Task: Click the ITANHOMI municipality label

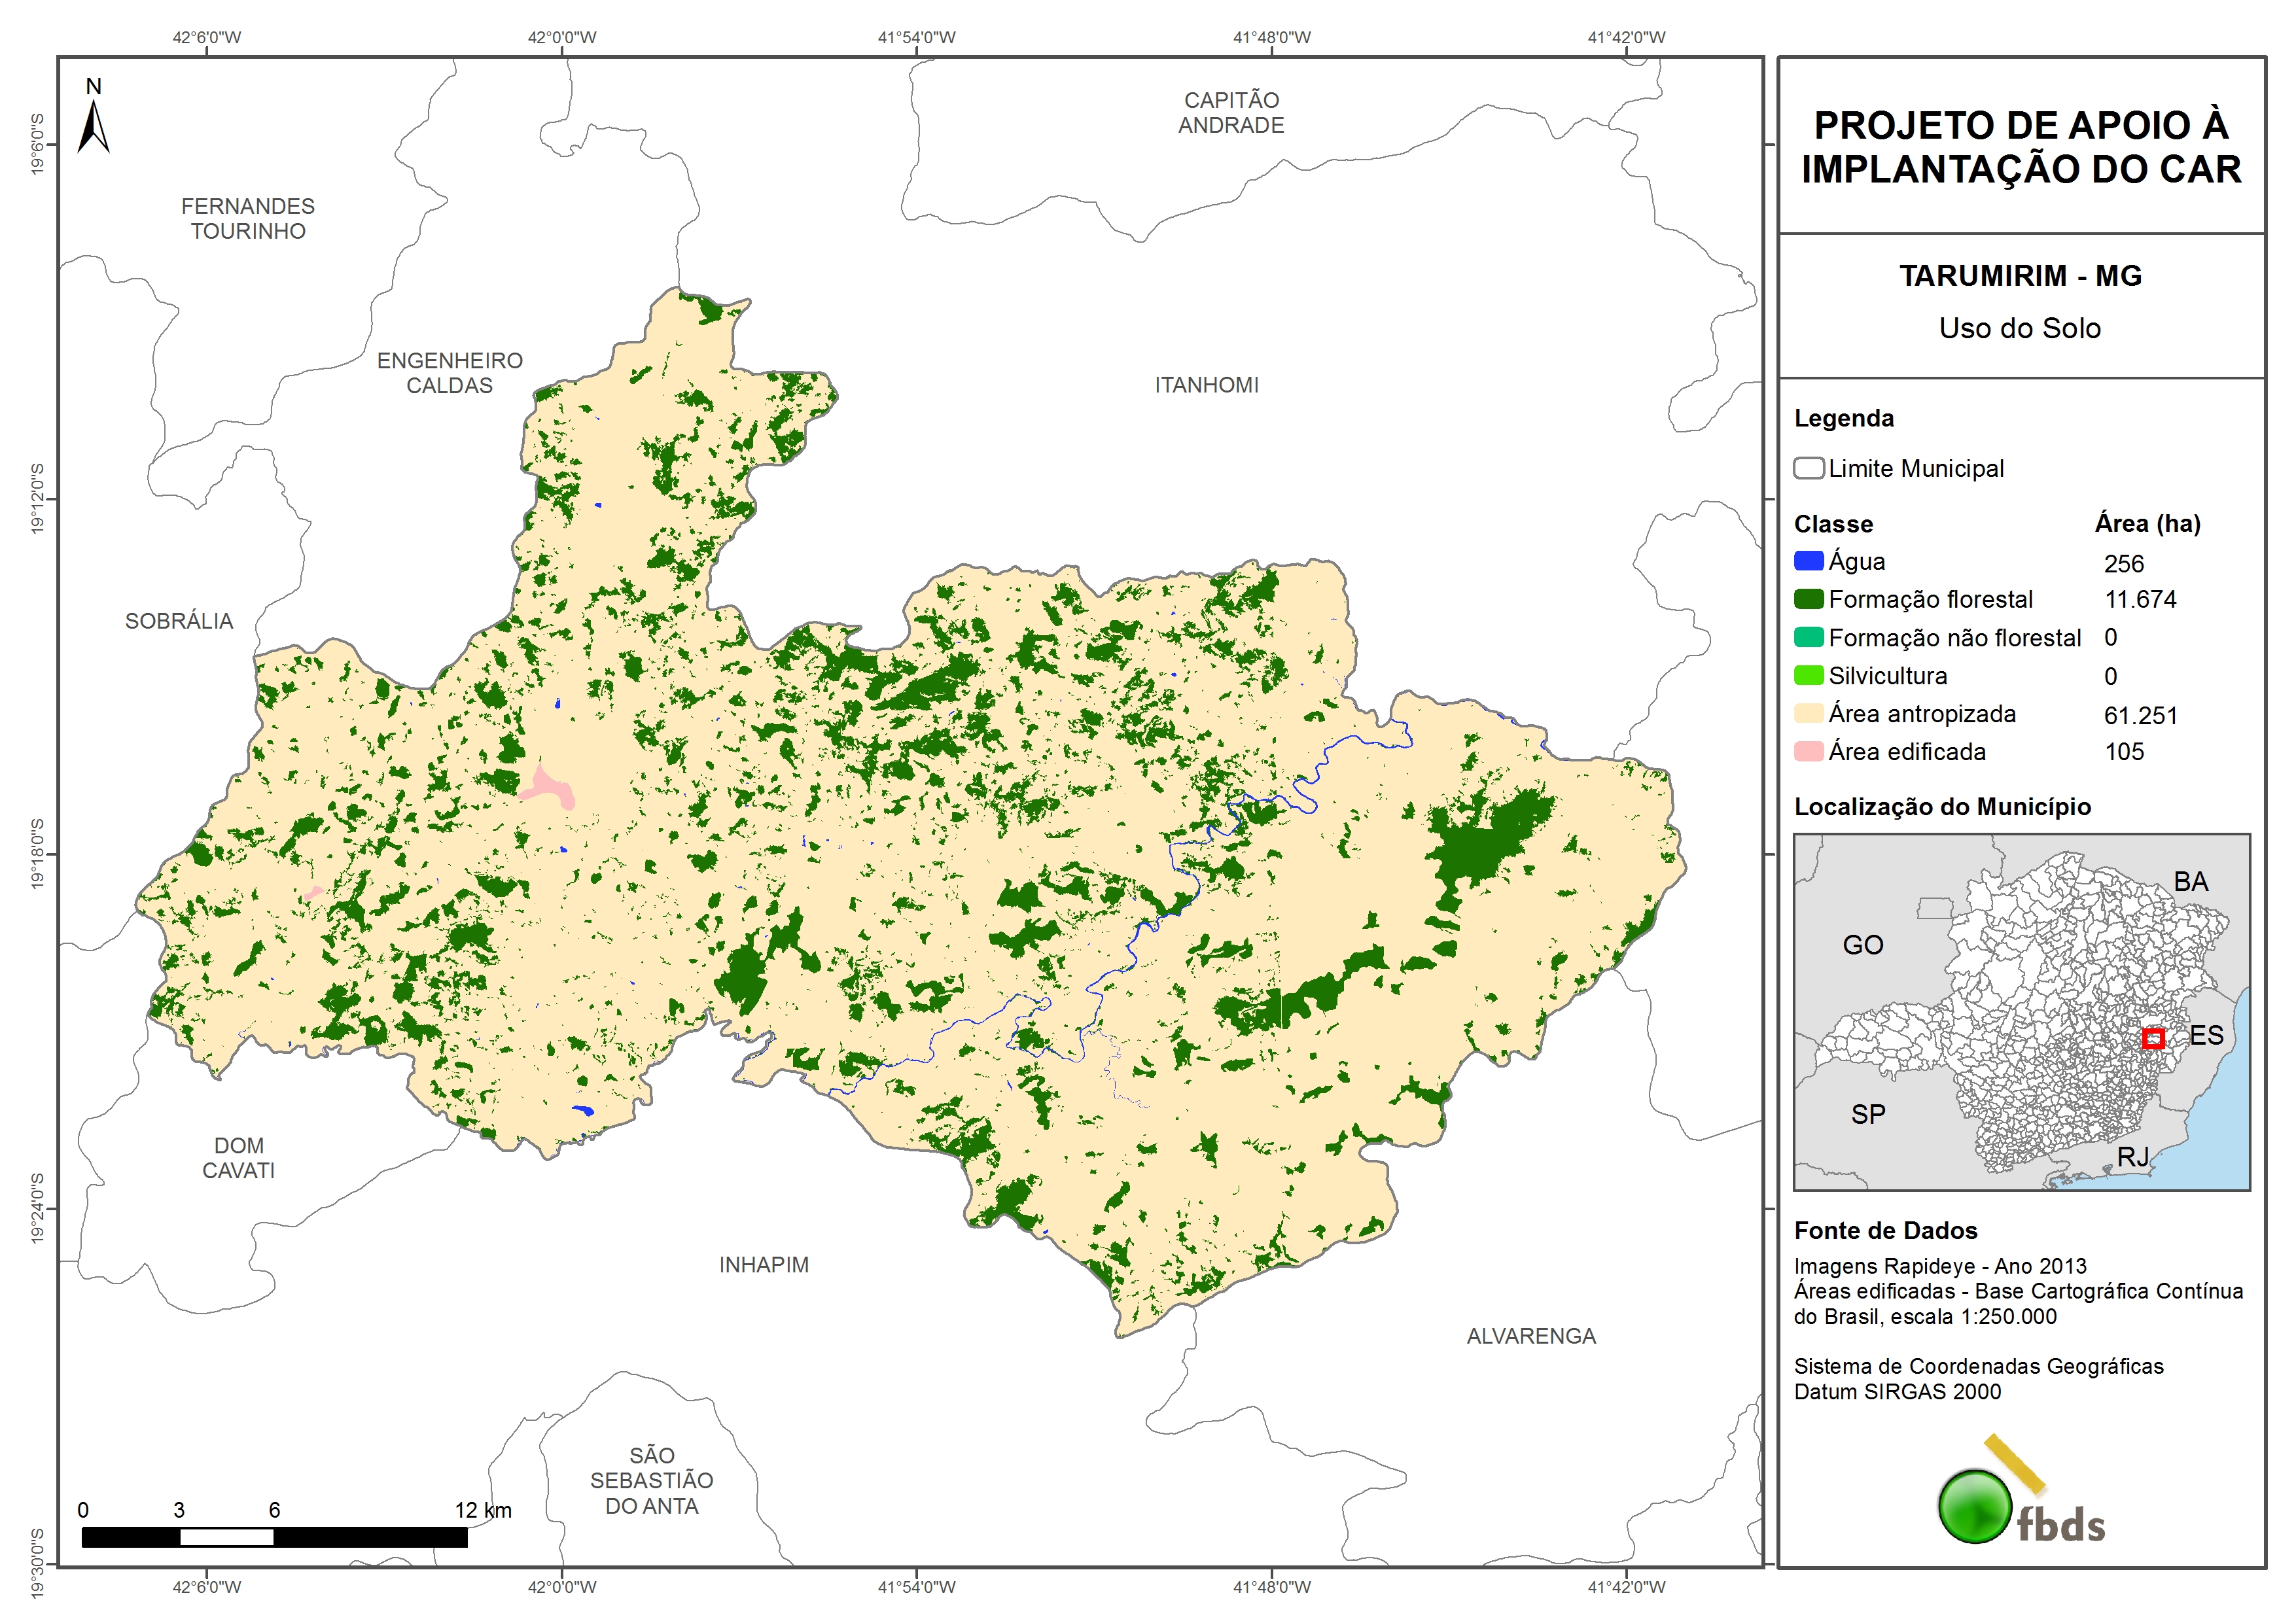Action: (x=1206, y=385)
